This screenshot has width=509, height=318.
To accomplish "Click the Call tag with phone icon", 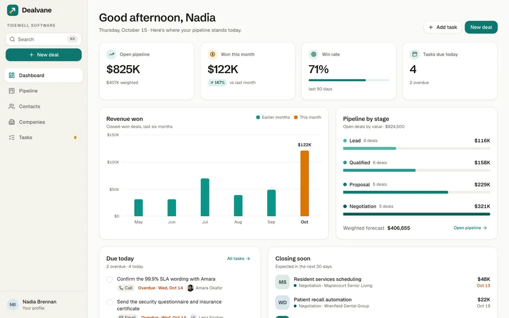I will pyautogui.click(x=126, y=288).
